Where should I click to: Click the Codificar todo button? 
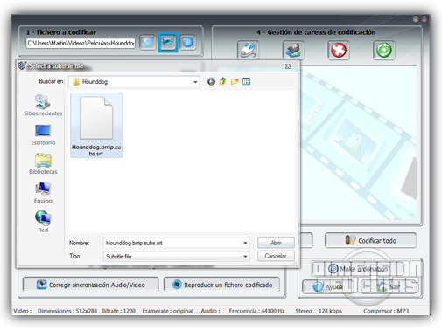pos(371,240)
